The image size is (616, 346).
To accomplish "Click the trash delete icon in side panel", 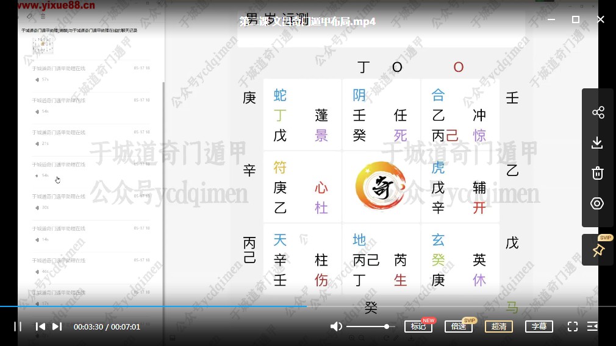I will (x=598, y=173).
